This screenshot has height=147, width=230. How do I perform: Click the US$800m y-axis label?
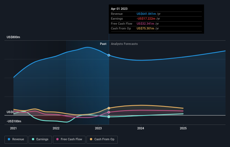click(13, 37)
